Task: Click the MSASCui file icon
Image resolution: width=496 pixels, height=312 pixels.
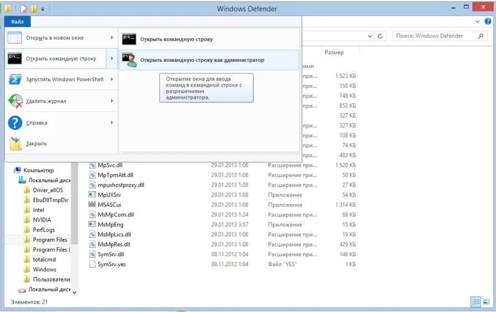Action: (92, 204)
